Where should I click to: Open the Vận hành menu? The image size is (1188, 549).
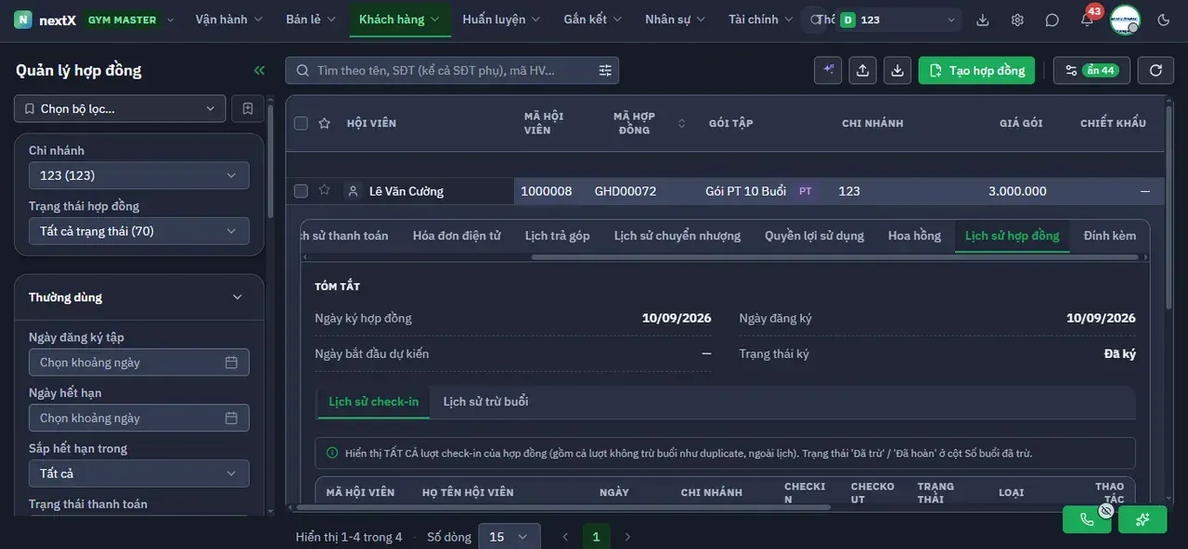click(x=229, y=19)
